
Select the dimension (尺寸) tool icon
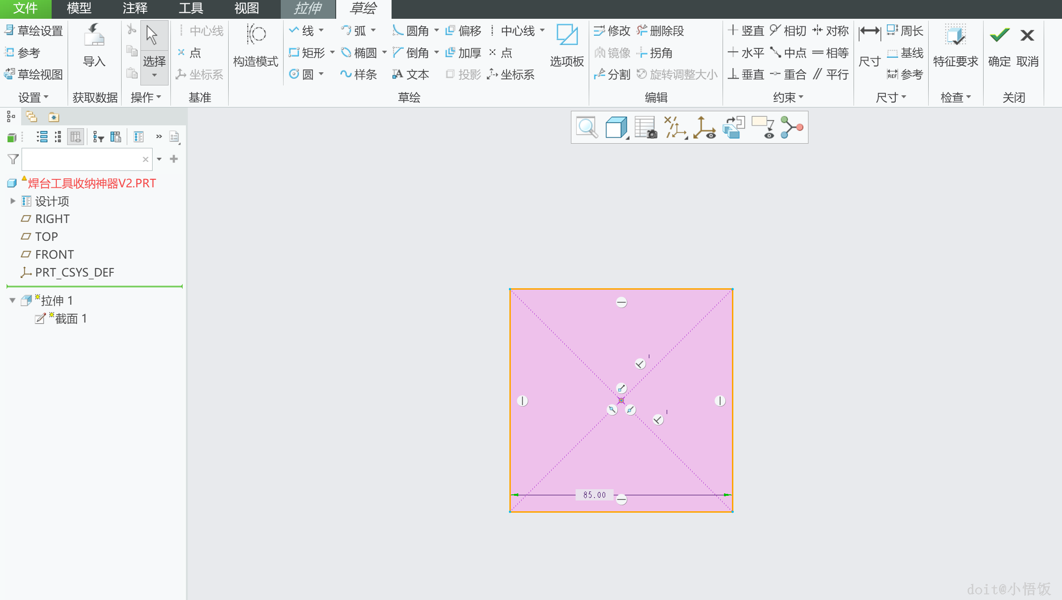[869, 33]
